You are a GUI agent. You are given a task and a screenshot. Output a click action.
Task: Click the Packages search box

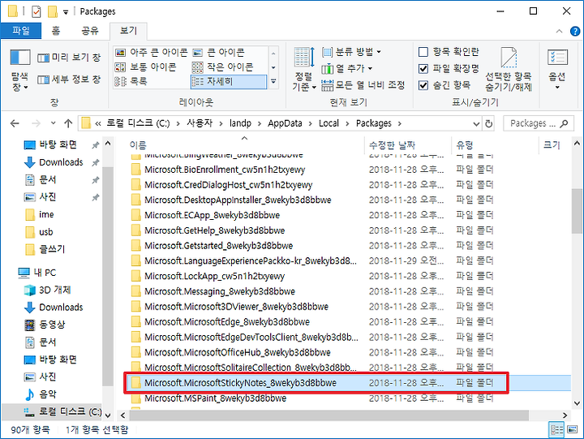pyautogui.click(x=539, y=123)
